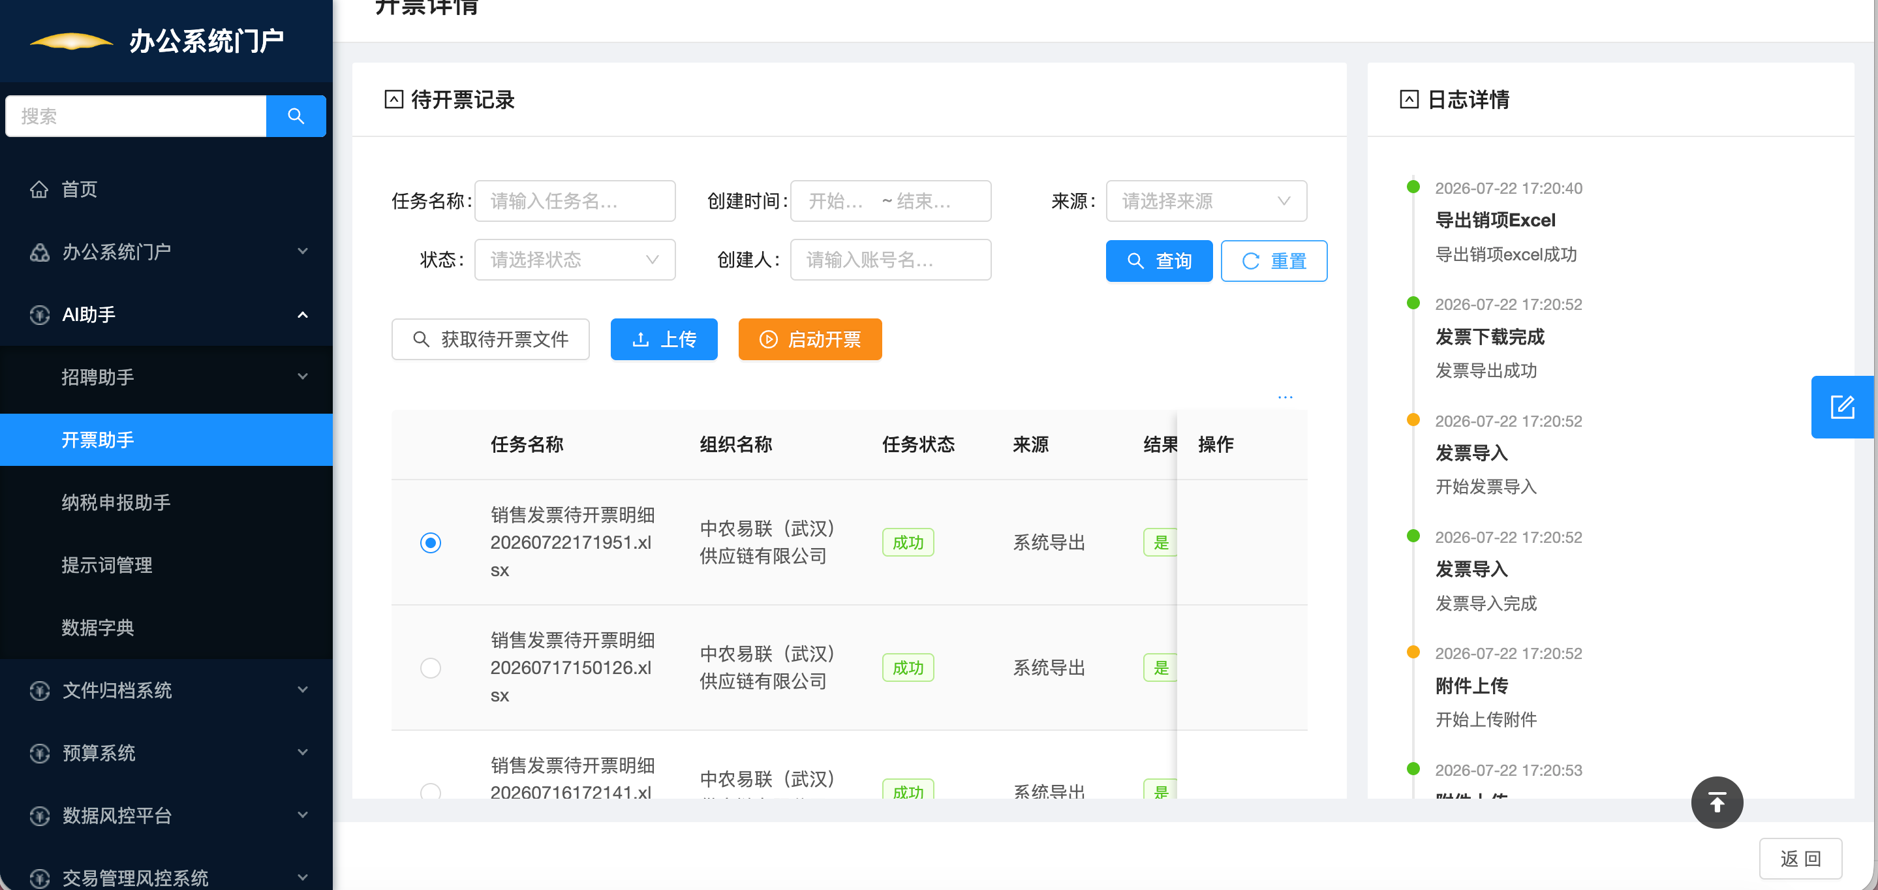The width and height of the screenshot is (1878, 890).
Task: Focus the 创建人 account input field
Action: pos(891,260)
